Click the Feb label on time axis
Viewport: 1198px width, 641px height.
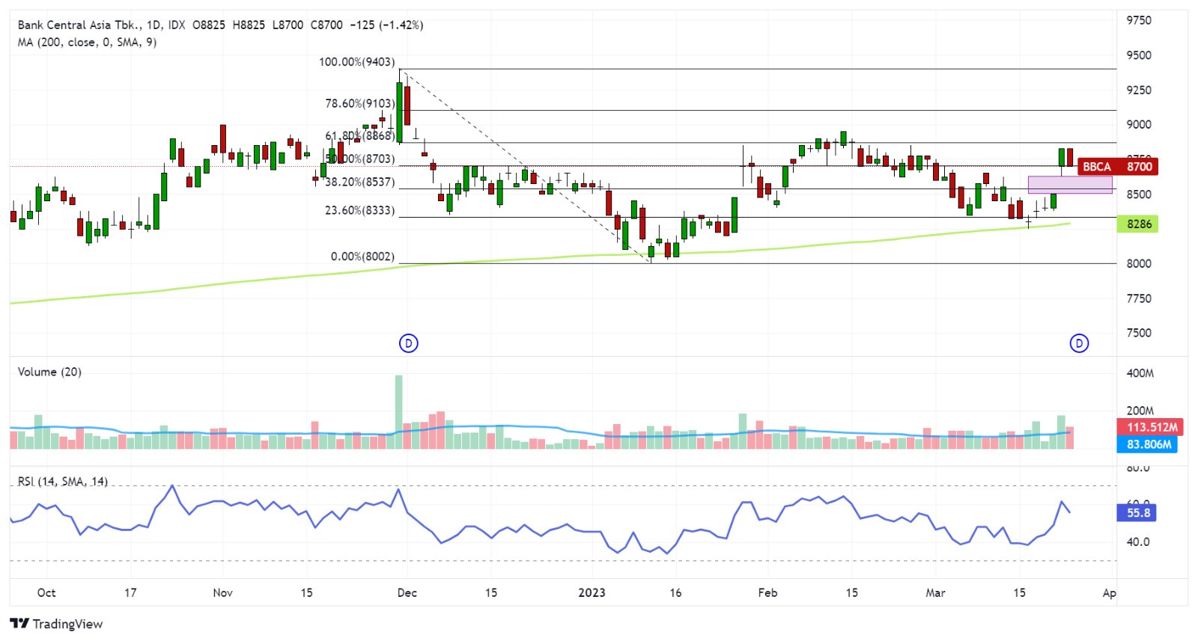point(767,592)
